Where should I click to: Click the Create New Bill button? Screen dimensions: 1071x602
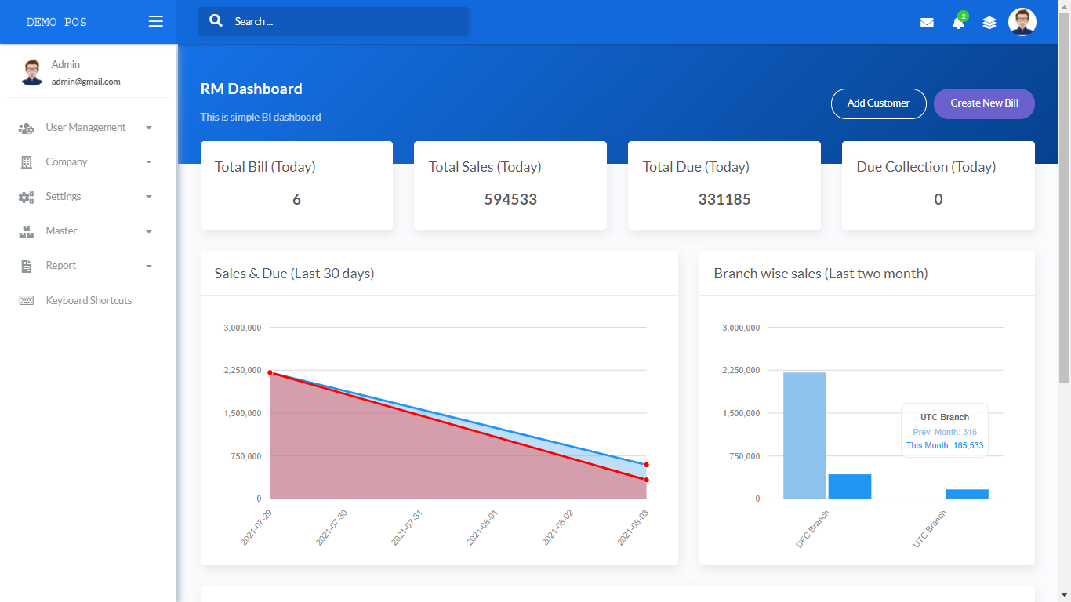[x=984, y=103]
